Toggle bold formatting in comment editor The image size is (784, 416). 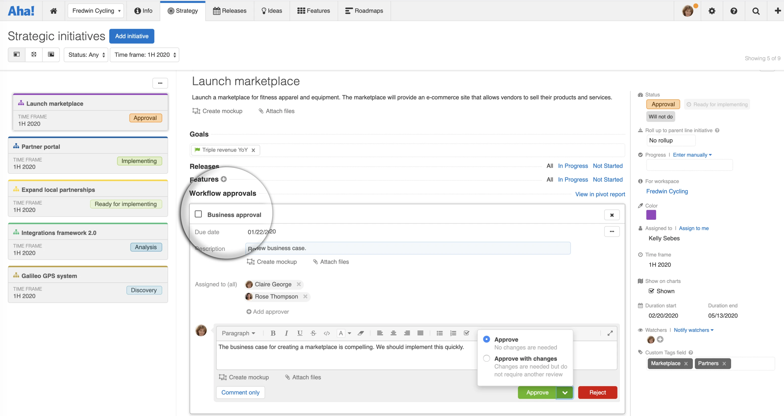tap(273, 333)
